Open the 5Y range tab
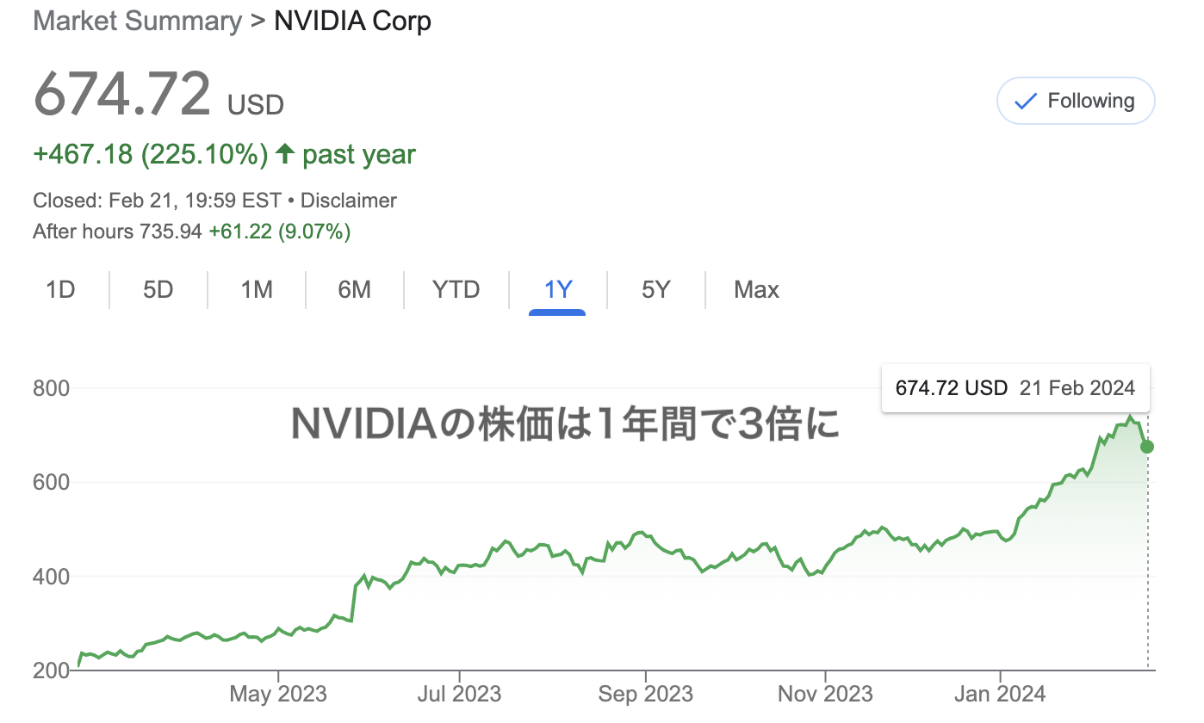 click(x=655, y=290)
